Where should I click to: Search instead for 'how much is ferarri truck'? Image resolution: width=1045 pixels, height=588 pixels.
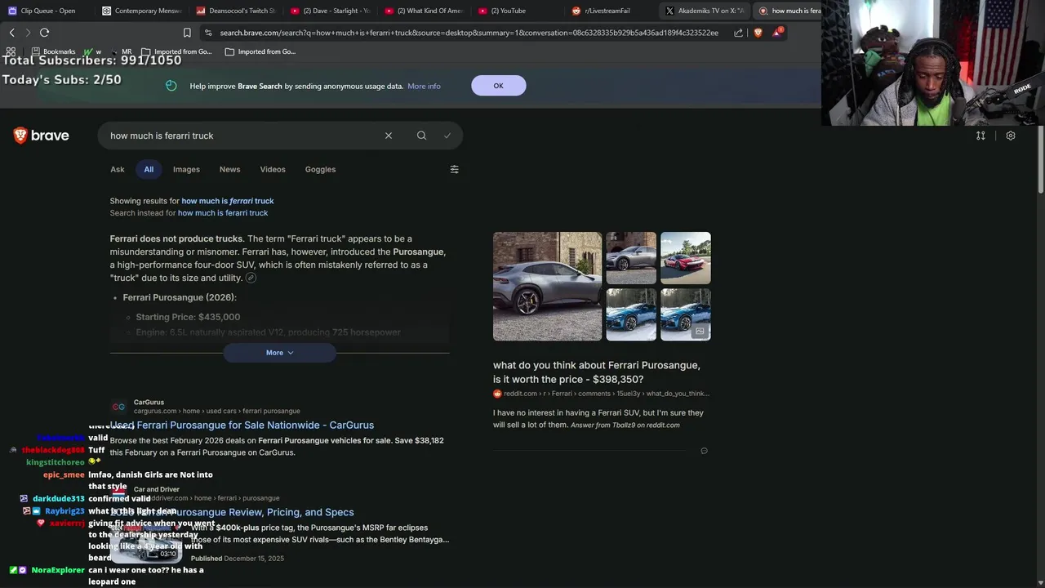pyautogui.click(x=223, y=213)
